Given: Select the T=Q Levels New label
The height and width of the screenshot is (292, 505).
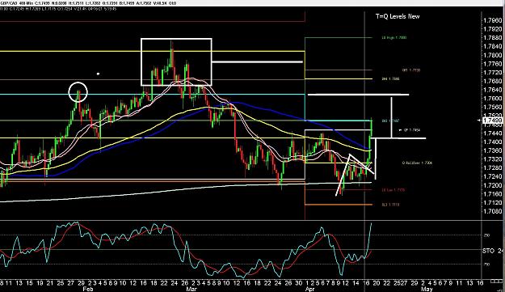Looking at the screenshot, I should [398, 16].
